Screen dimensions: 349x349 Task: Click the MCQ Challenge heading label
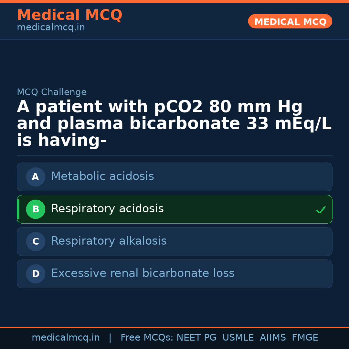coord(52,92)
